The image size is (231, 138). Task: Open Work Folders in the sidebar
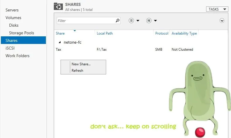pos(17,56)
